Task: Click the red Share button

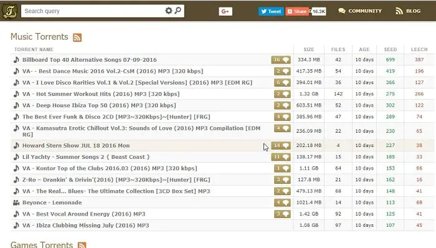Action: pyautogui.click(x=297, y=11)
